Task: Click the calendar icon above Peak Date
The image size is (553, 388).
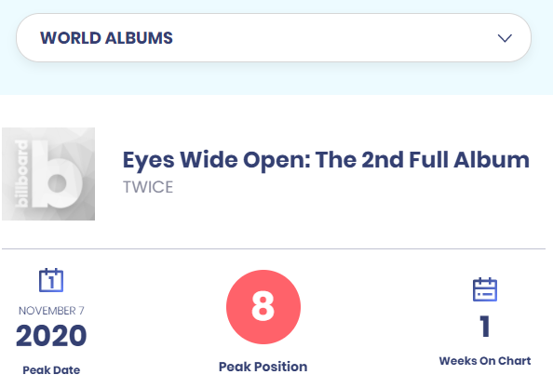Action: click(x=51, y=280)
